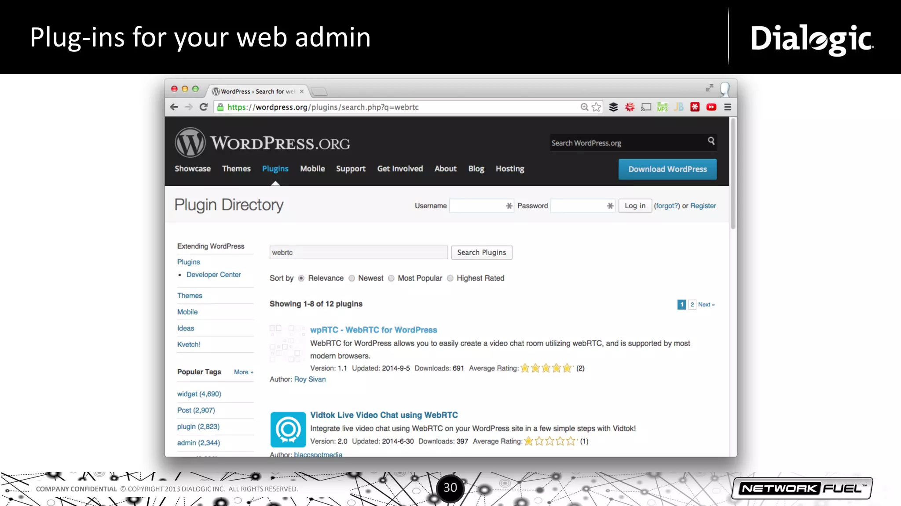Bookmark page with the star icon
The width and height of the screenshot is (901, 506).
pos(596,107)
